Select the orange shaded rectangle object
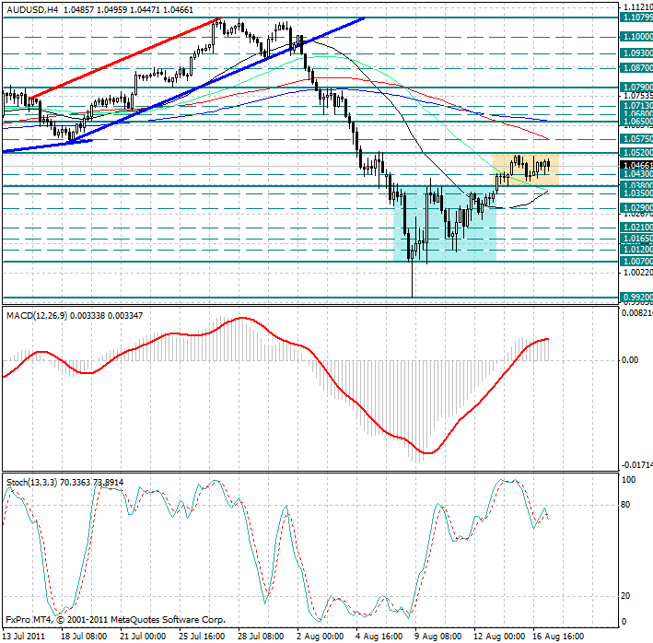The image size is (653, 643). click(526, 170)
